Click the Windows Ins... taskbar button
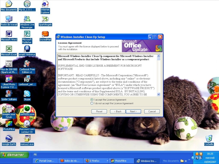This screenshot has height=164, width=219. [147, 161]
